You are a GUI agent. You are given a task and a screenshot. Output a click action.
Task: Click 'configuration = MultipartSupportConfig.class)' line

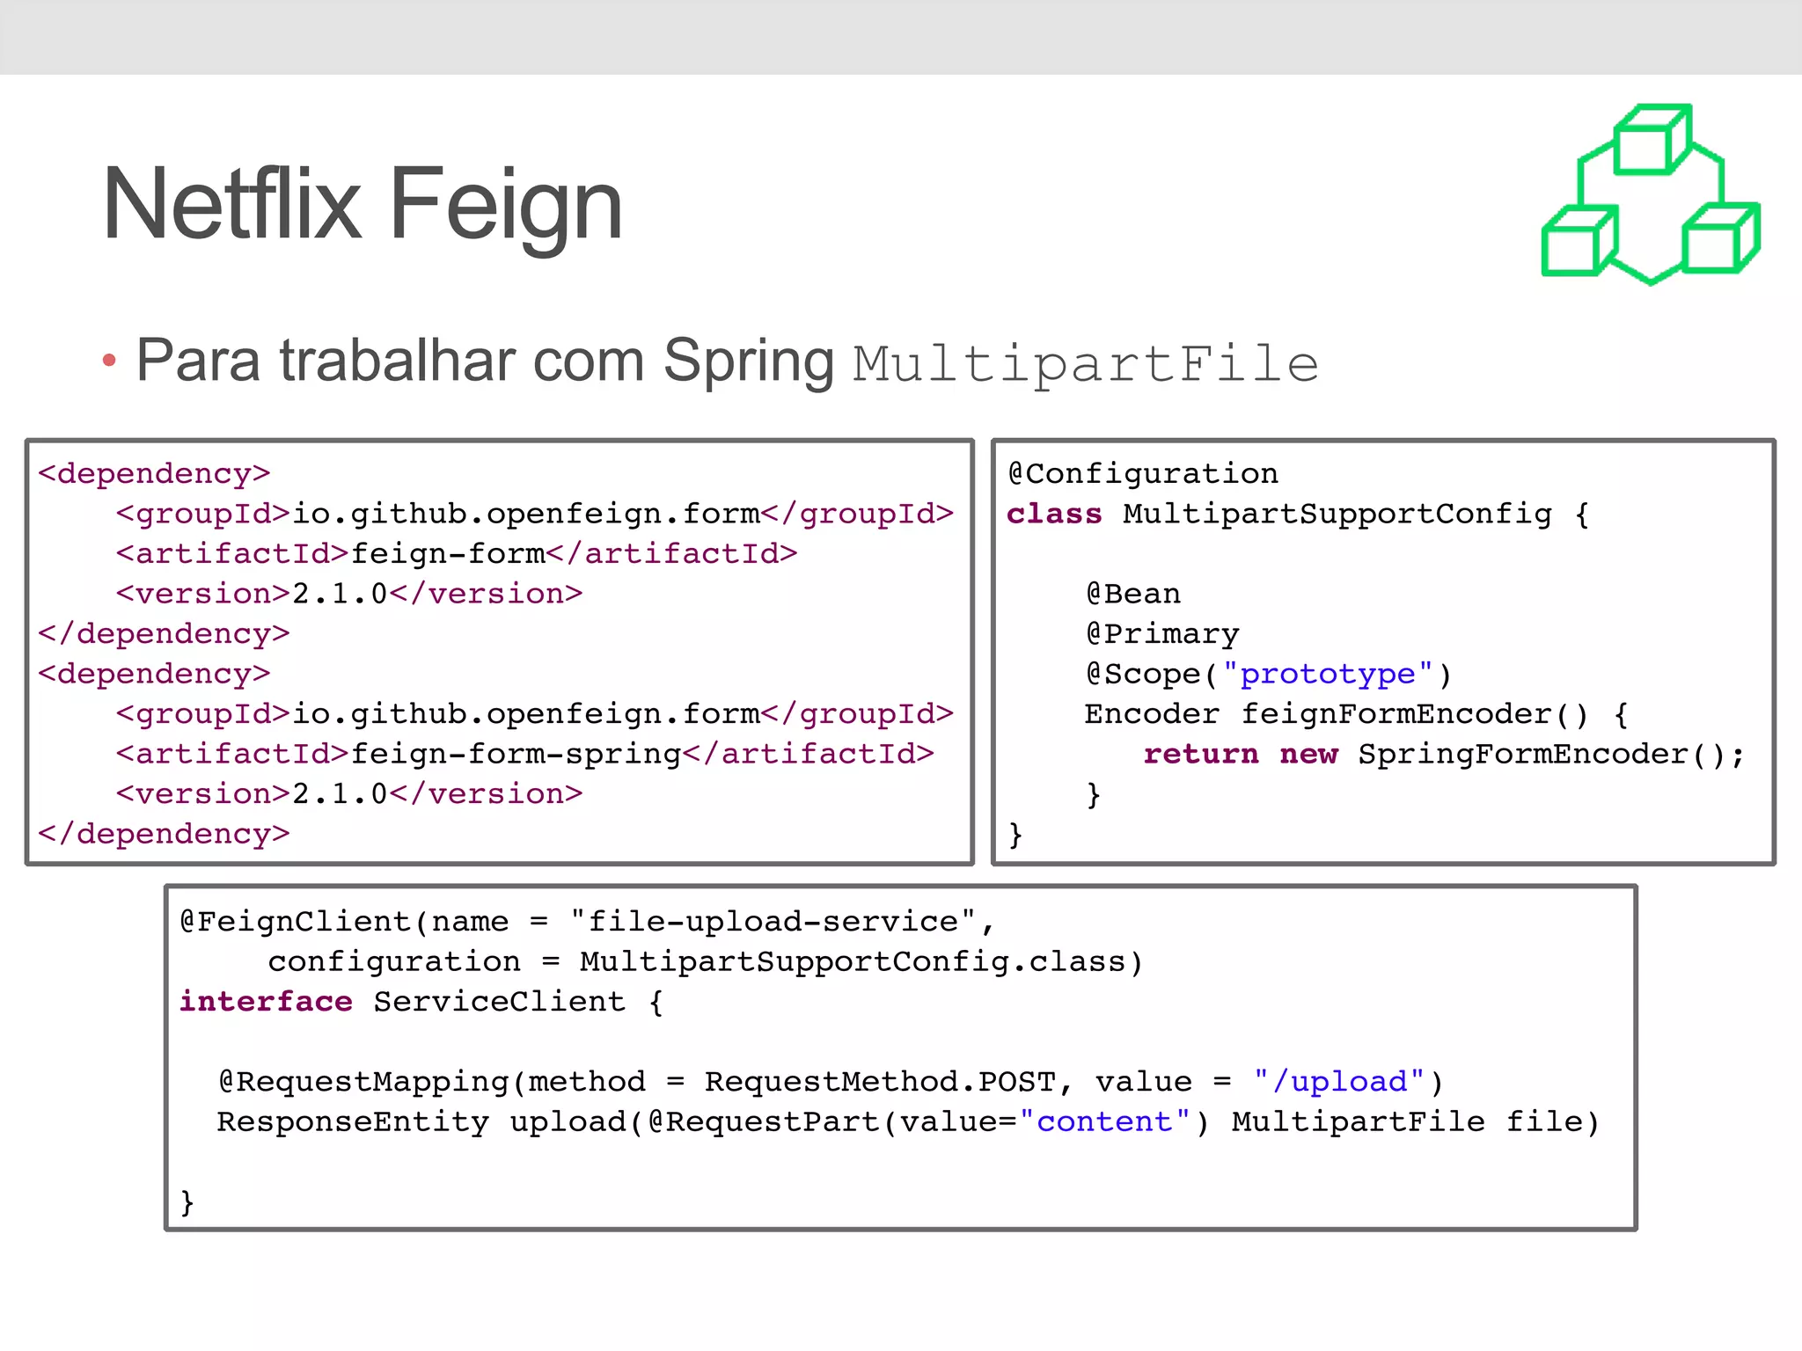(706, 961)
